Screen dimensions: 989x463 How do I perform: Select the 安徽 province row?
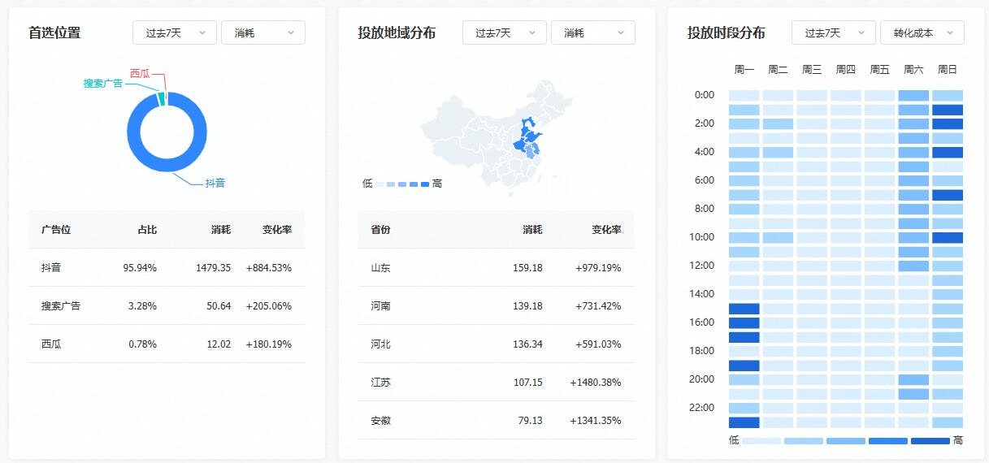pyautogui.click(x=497, y=420)
